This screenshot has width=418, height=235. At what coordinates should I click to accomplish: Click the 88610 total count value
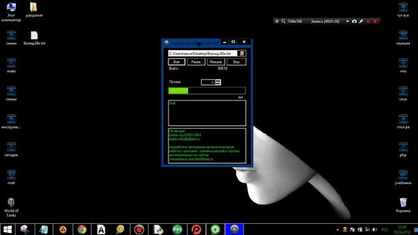pos(222,69)
